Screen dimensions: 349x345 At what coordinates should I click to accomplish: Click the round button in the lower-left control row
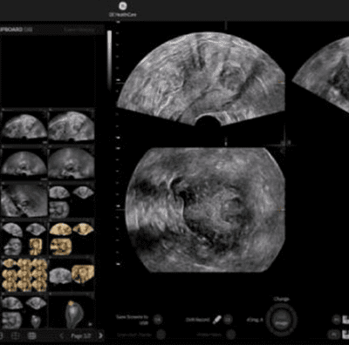tap(161, 335)
